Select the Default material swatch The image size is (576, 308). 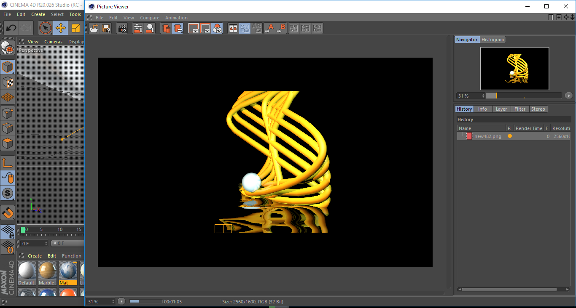[27, 273]
